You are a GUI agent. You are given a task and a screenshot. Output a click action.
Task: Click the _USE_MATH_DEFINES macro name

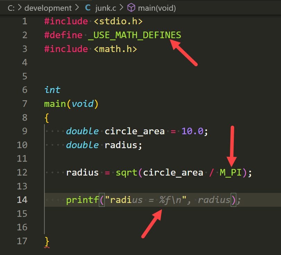tap(135, 35)
